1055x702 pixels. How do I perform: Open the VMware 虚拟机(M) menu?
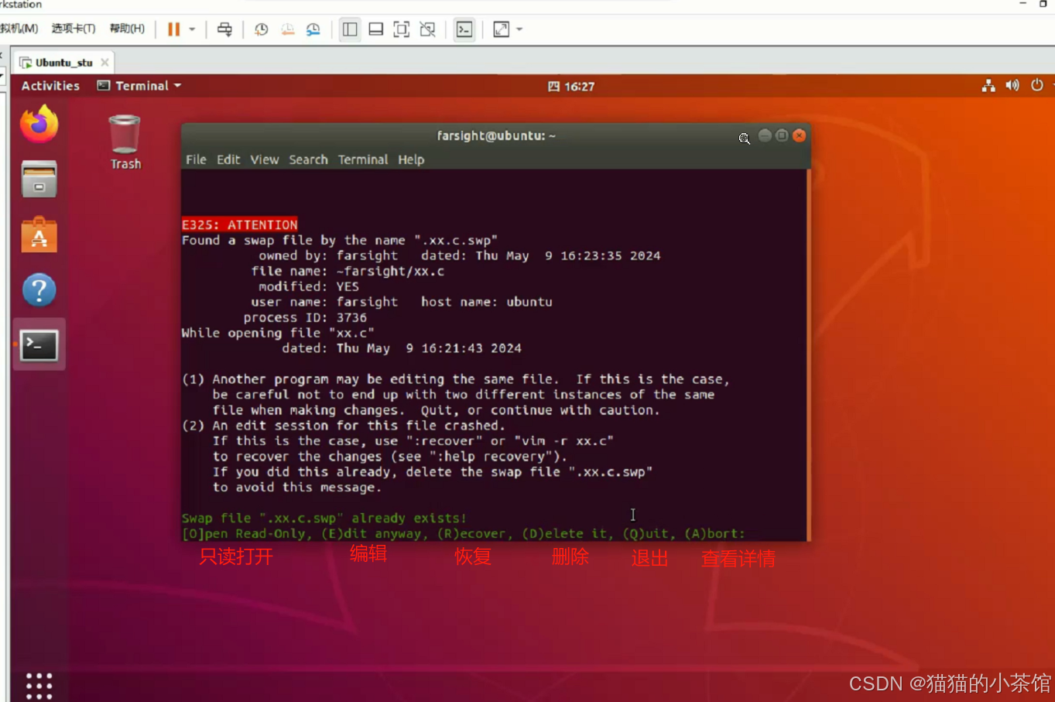pyautogui.click(x=19, y=29)
